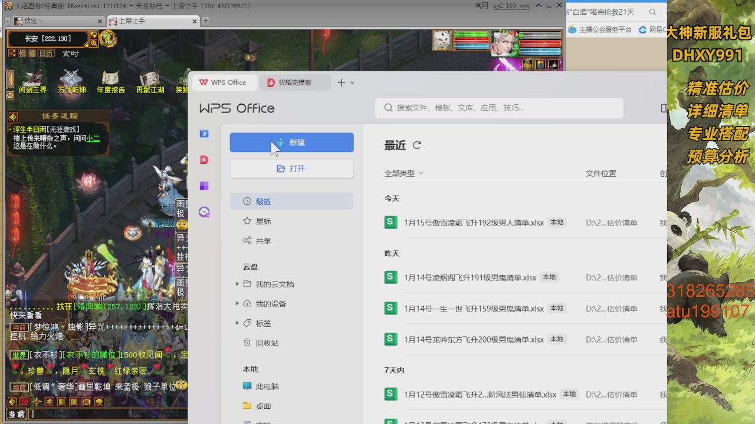Click the red 稻壳 icon in WPS left rail
Image resolution: width=755 pixels, height=424 pixels.
coord(204,160)
